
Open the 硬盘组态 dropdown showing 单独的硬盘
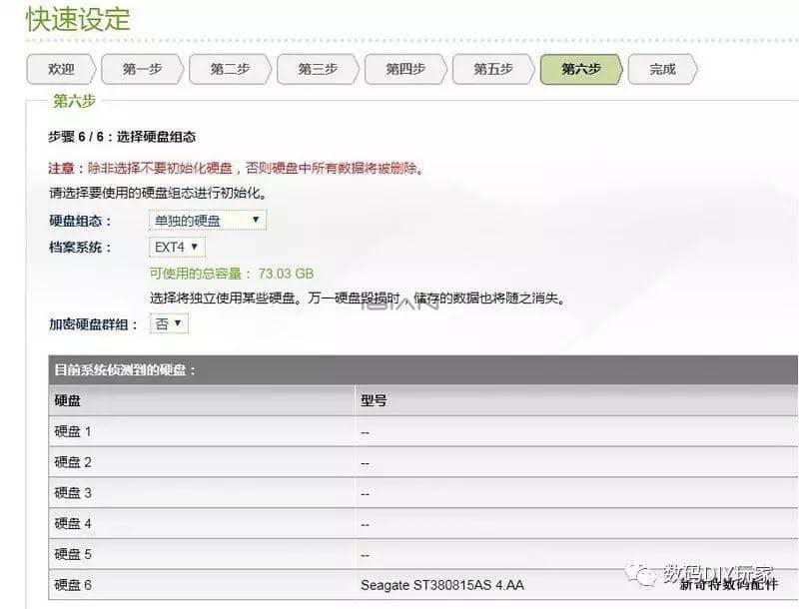point(207,221)
